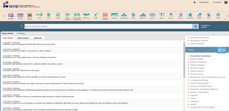The image size is (229, 111).
Task: Open the Riviste toolbar icon
Action: [x=20, y=16]
